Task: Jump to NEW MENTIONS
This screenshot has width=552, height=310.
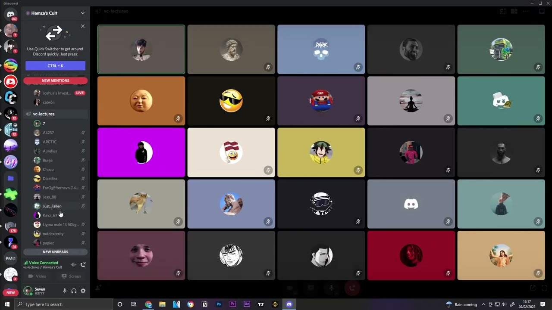Action: pyautogui.click(x=55, y=81)
